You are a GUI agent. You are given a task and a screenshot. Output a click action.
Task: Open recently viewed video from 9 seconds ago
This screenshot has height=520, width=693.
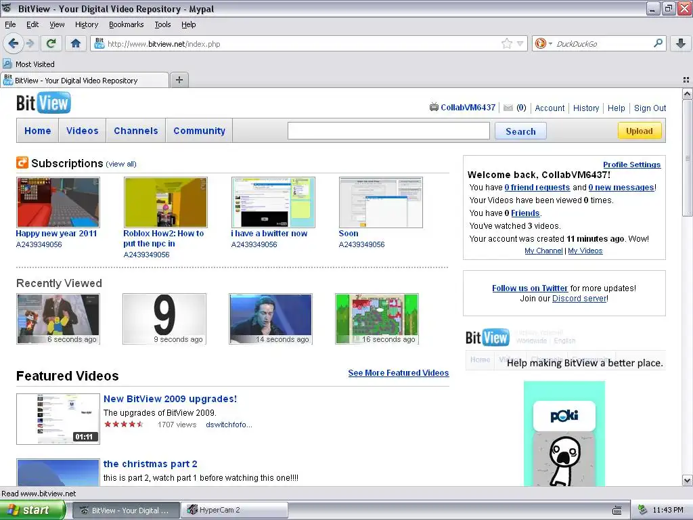(x=164, y=319)
